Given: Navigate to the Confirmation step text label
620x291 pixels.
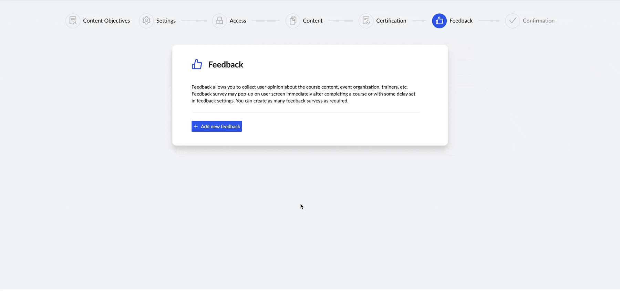Looking at the screenshot, I should click(x=538, y=21).
